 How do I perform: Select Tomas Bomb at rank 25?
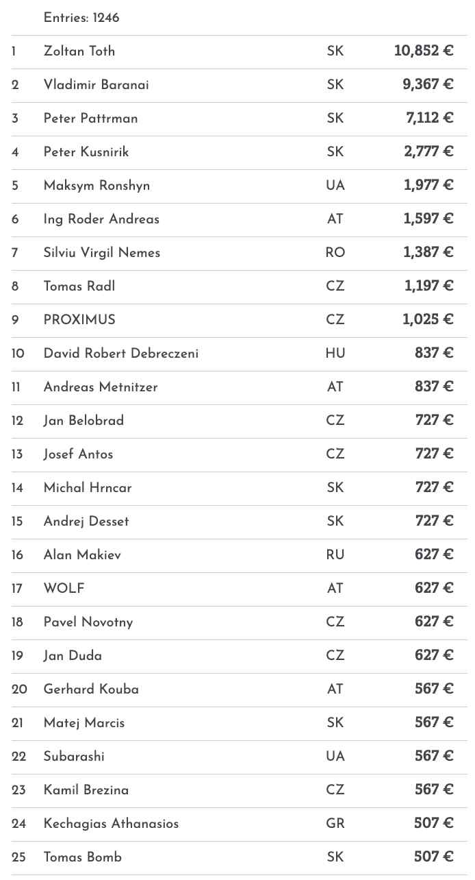click(x=83, y=857)
